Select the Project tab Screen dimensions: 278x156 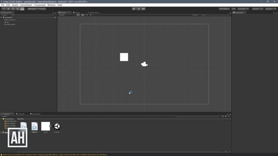point(7,114)
